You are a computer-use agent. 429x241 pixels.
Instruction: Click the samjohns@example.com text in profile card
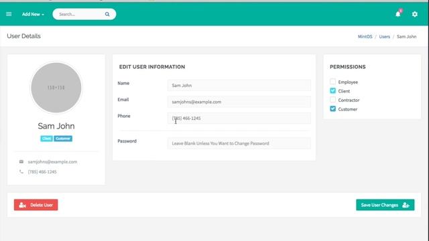click(52, 162)
